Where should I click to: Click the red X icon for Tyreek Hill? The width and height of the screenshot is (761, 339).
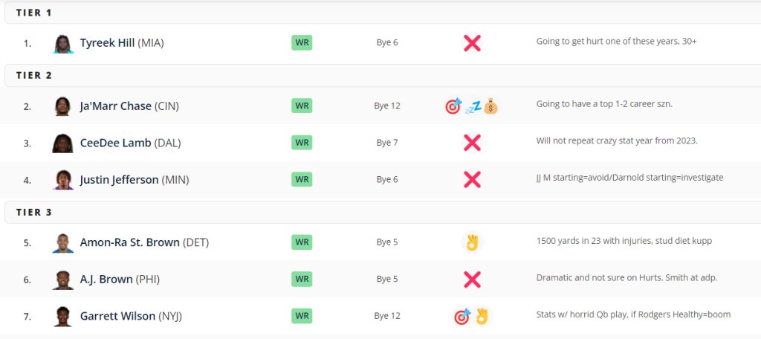tap(472, 42)
